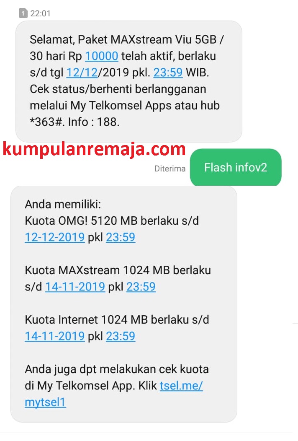Tap the 12/12 date link
This screenshot has width=298, height=441.
tap(82, 73)
